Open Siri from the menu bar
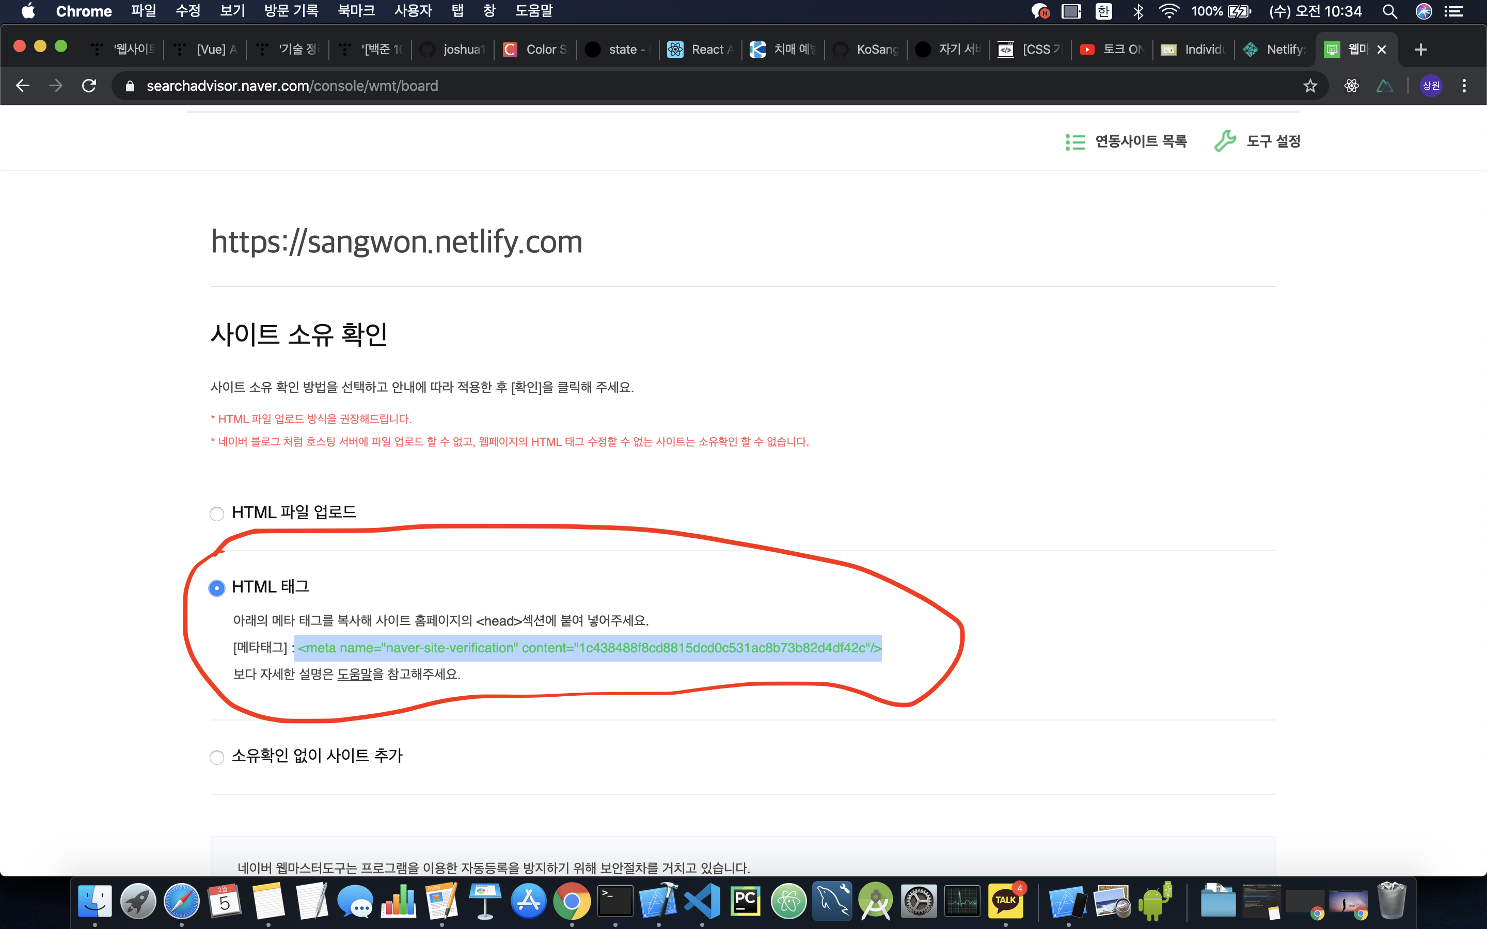1487x929 pixels. coord(1423,11)
